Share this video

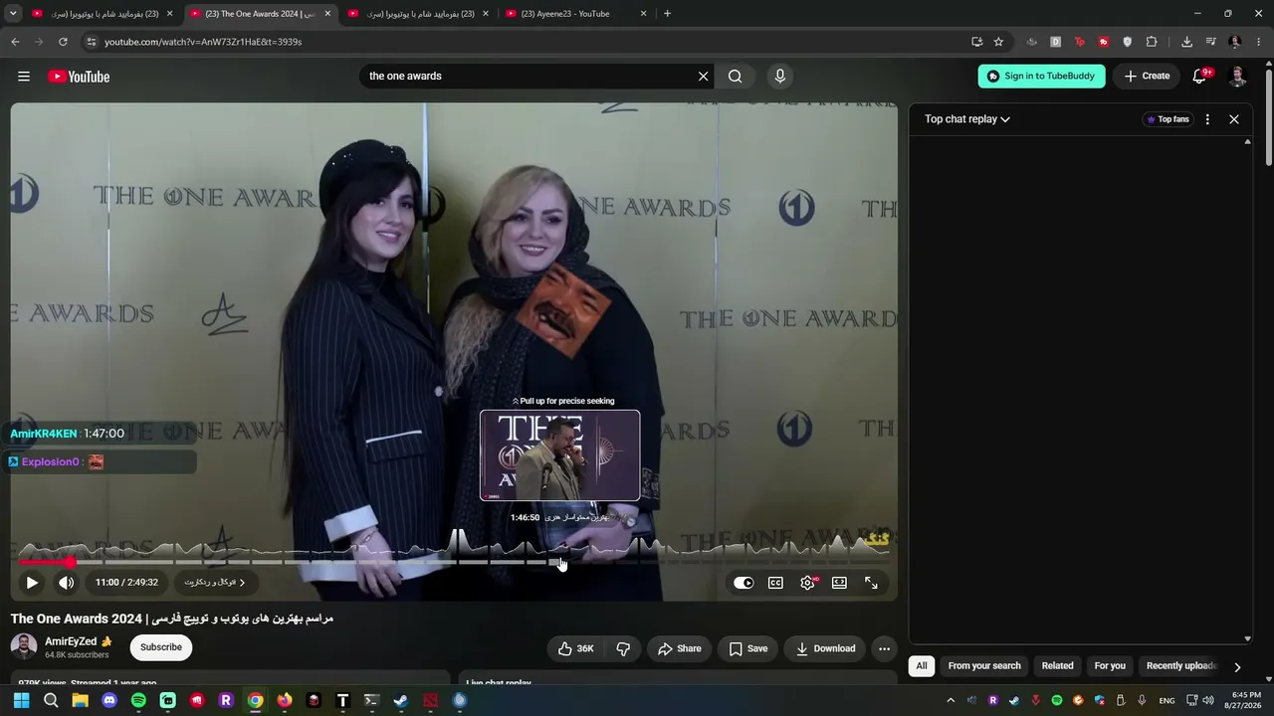click(x=680, y=648)
